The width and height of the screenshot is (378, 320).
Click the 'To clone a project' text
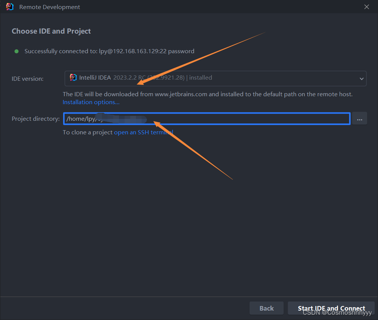(88, 132)
